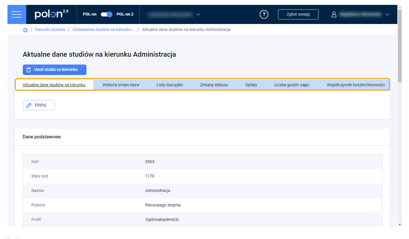Click the Stary kod value 1170
Image resolution: width=409 pixels, height=239 pixels.
click(x=150, y=176)
